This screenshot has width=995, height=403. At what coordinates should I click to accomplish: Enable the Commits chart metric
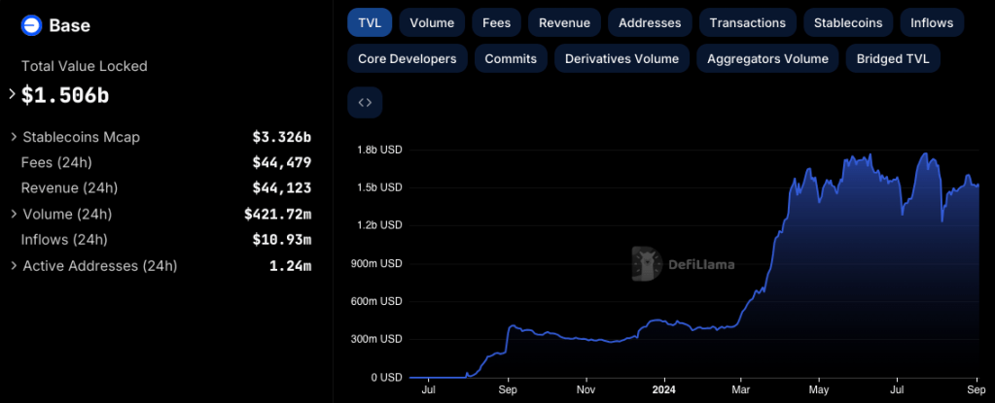(x=511, y=58)
